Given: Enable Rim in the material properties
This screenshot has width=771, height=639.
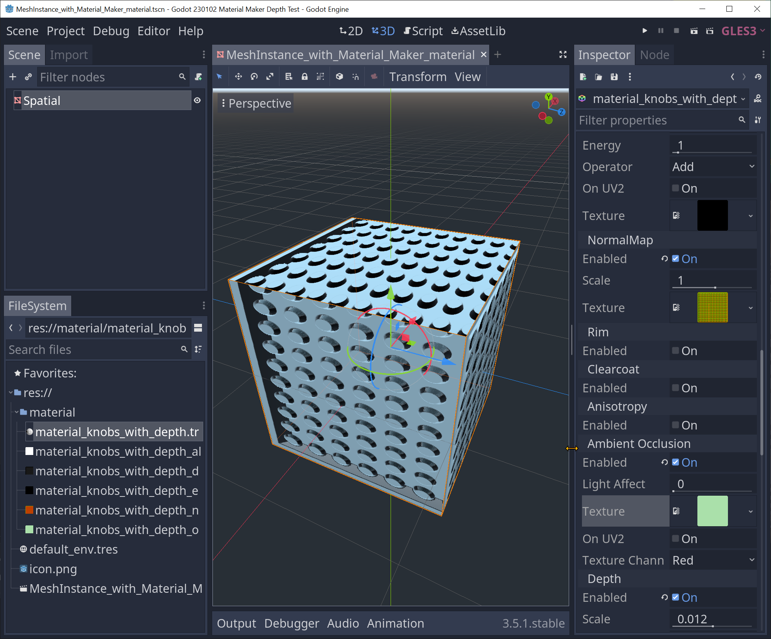Looking at the screenshot, I should pyautogui.click(x=676, y=351).
